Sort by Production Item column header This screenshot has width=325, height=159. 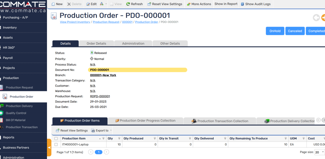[x=74, y=138]
